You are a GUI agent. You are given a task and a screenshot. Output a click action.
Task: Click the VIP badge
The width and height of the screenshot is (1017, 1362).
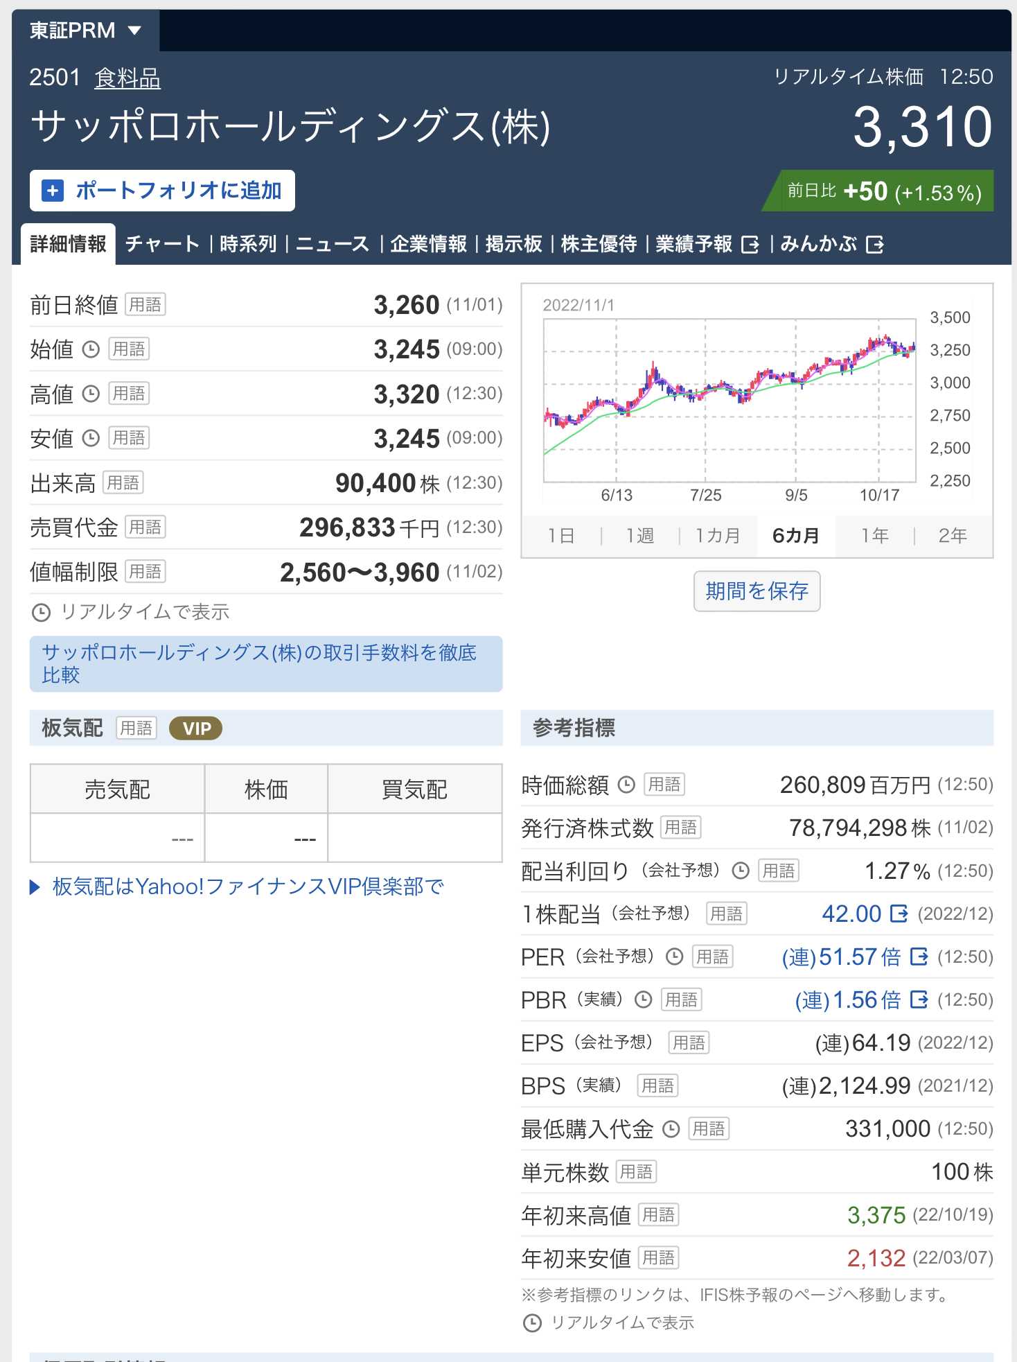[196, 728]
